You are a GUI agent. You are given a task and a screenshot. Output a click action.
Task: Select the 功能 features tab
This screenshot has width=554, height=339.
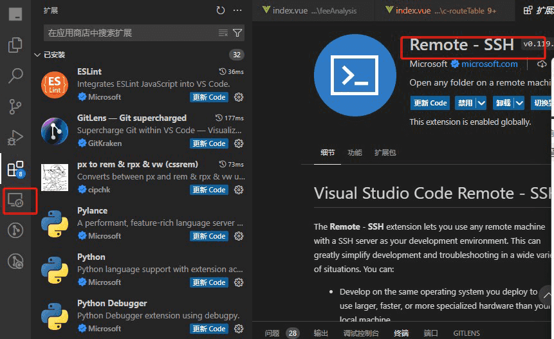355,152
